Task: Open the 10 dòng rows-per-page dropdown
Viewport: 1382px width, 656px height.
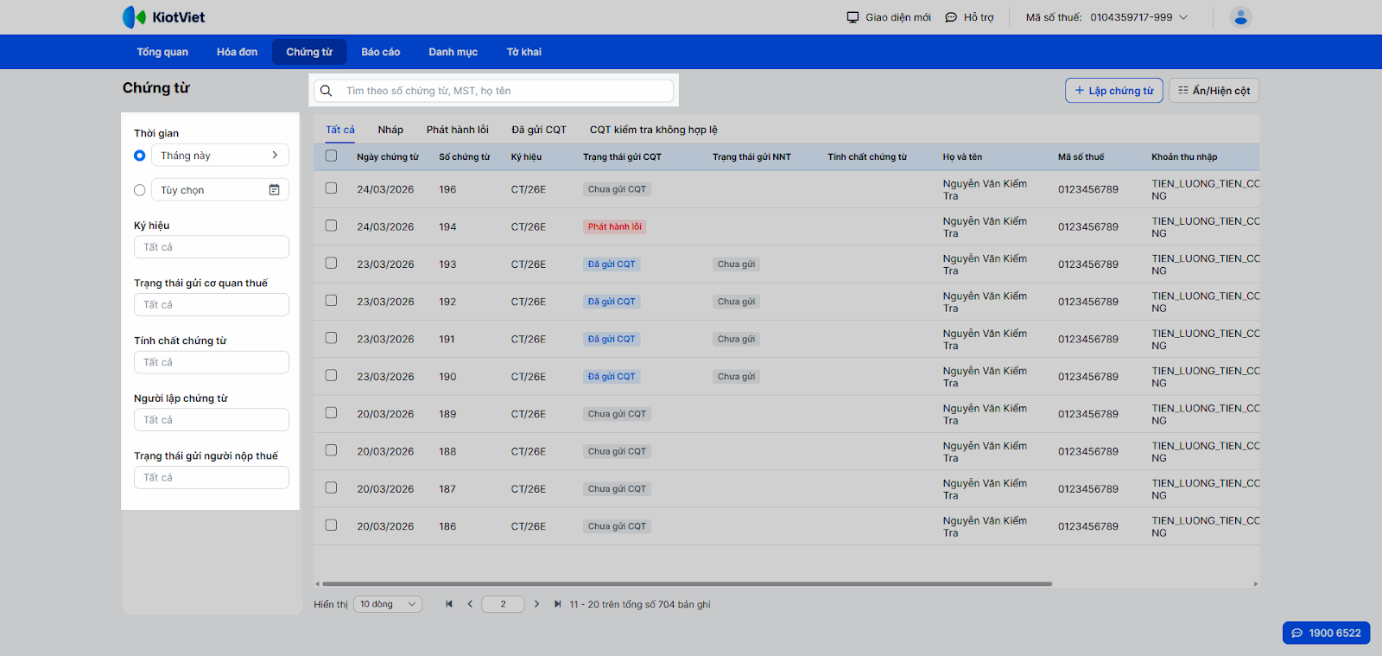Action: (388, 604)
